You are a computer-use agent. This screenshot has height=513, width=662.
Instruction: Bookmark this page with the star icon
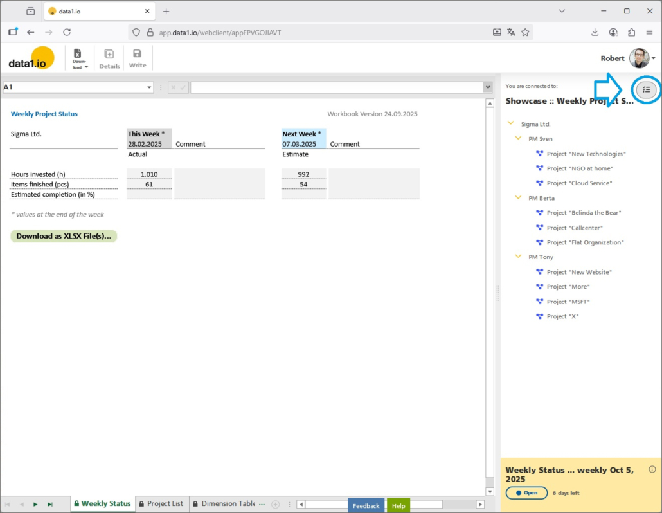click(525, 32)
